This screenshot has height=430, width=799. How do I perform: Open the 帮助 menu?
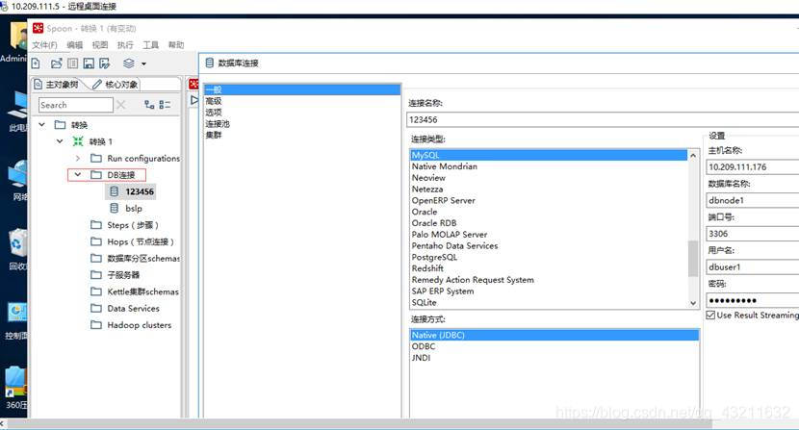[x=176, y=45]
